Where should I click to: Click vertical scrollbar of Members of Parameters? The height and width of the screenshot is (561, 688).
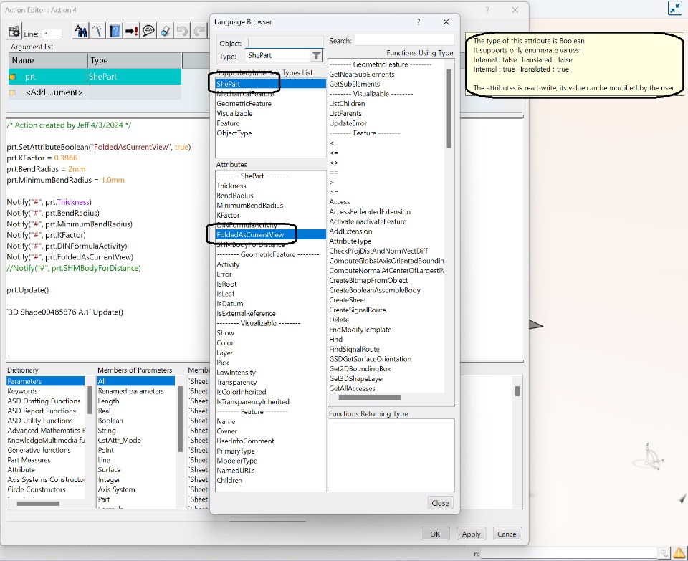coord(181,419)
